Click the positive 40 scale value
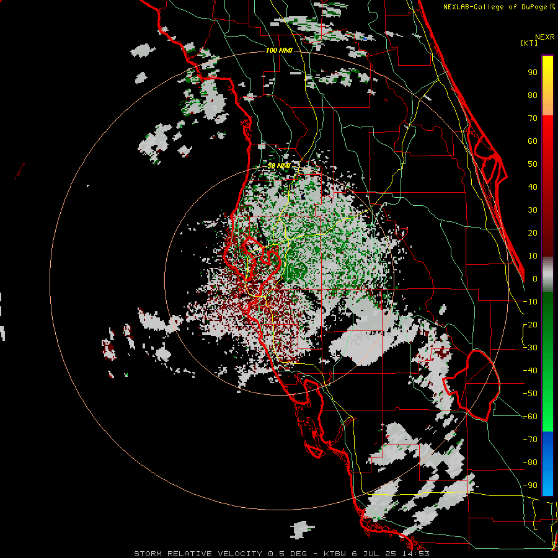 pyautogui.click(x=533, y=187)
